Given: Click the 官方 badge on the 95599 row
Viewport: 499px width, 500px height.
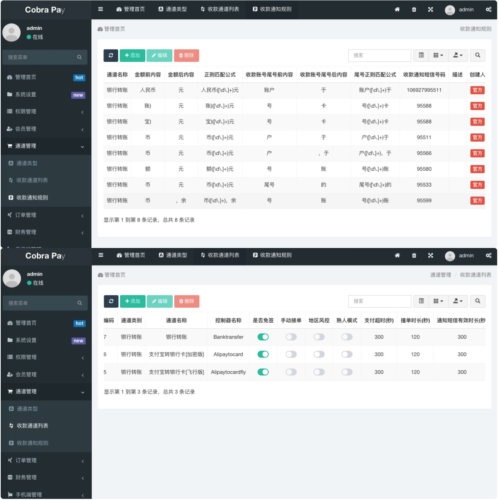Looking at the screenshot, I should [477, 201].
